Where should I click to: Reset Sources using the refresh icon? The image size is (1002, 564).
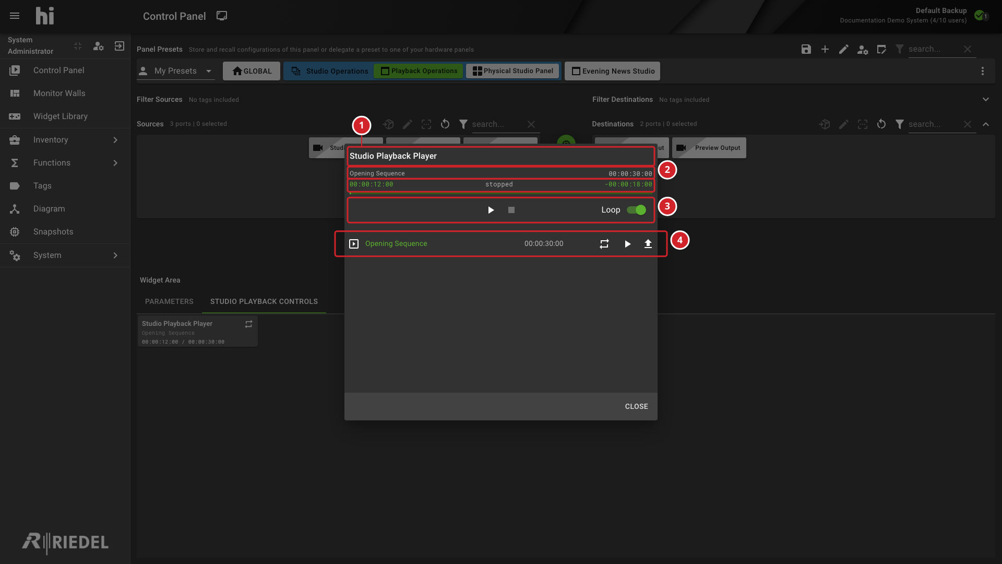(445, 124)
